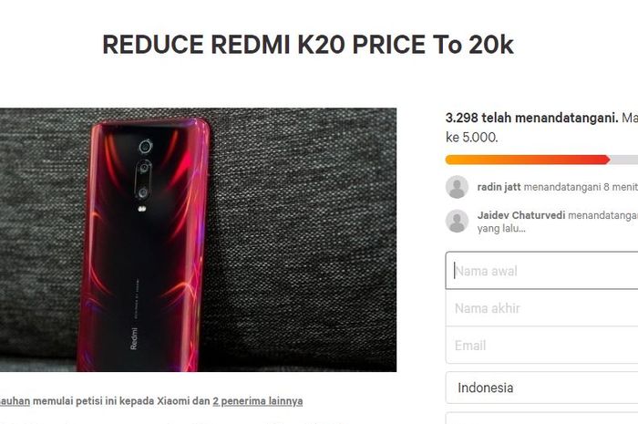Click the LED flash below phone cameras
Viewport: 638px width, 424px height.
(x=142, y=210)
